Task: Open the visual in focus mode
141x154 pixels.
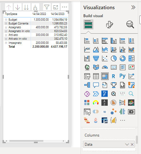Action: [x=56, y=7]
